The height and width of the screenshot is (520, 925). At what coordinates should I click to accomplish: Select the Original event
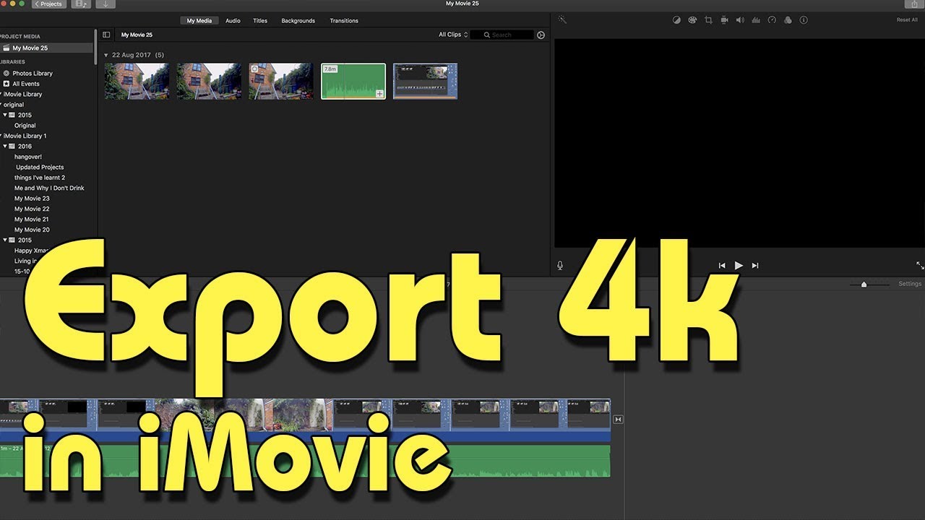25,126
